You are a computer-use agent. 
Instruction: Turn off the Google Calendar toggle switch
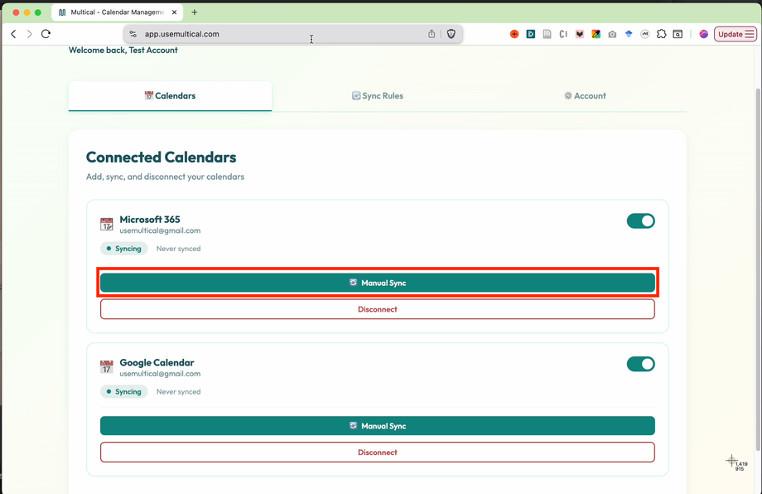point(640,364)
